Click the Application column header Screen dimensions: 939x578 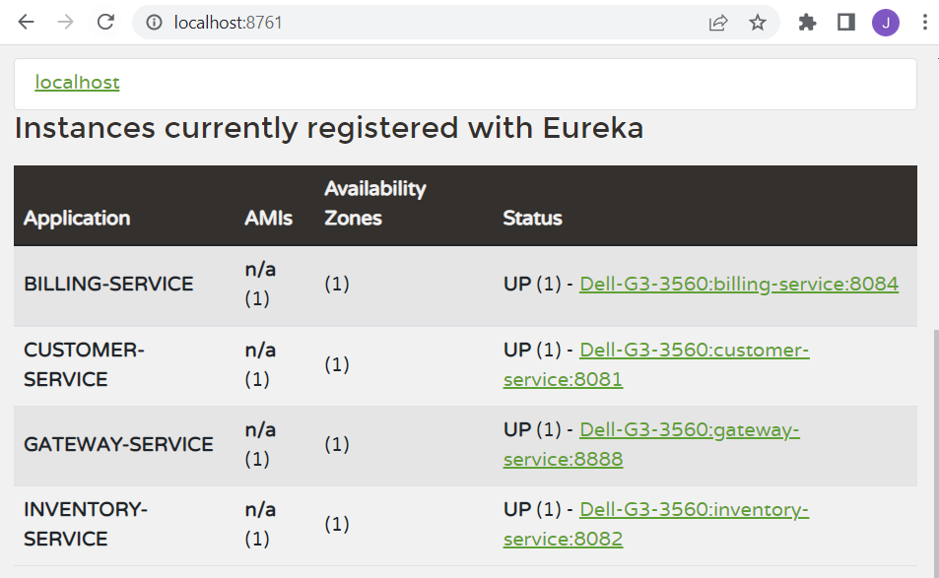(x=77, y=219)
